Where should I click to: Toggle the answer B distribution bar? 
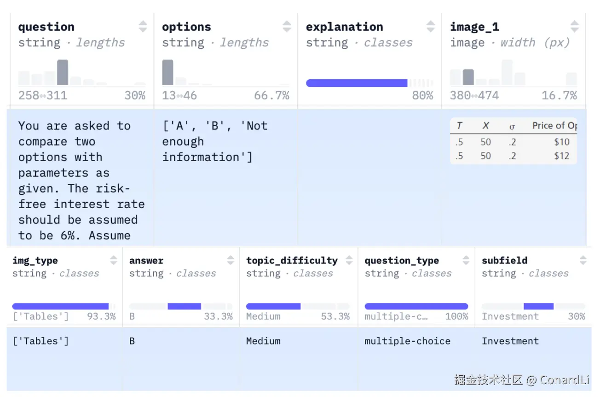pyautogui.click(x=184, y=306)
